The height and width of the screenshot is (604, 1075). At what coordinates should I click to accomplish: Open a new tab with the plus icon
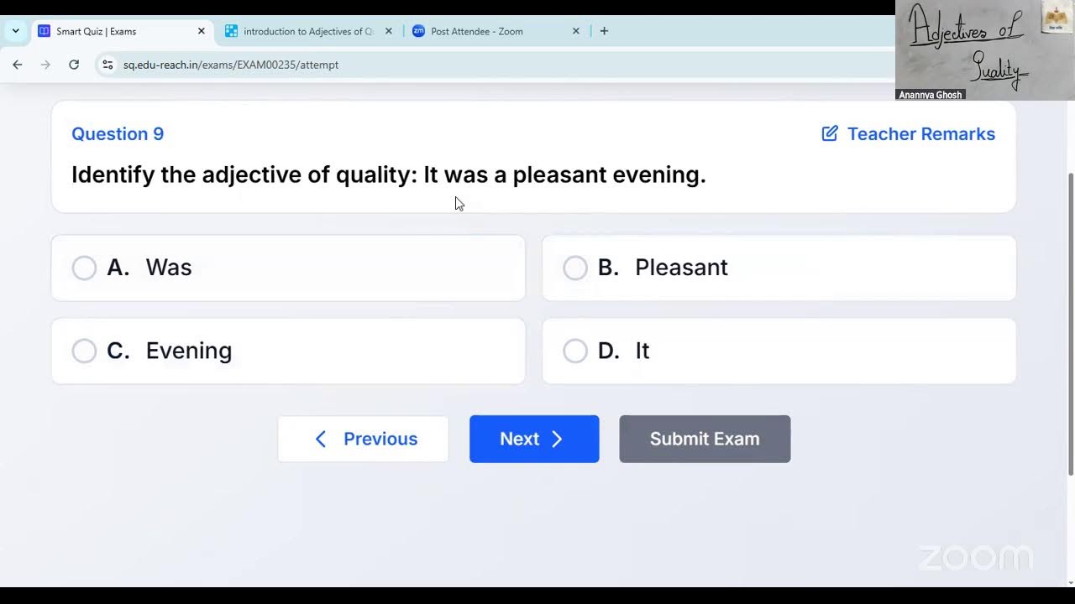[604, 31]
